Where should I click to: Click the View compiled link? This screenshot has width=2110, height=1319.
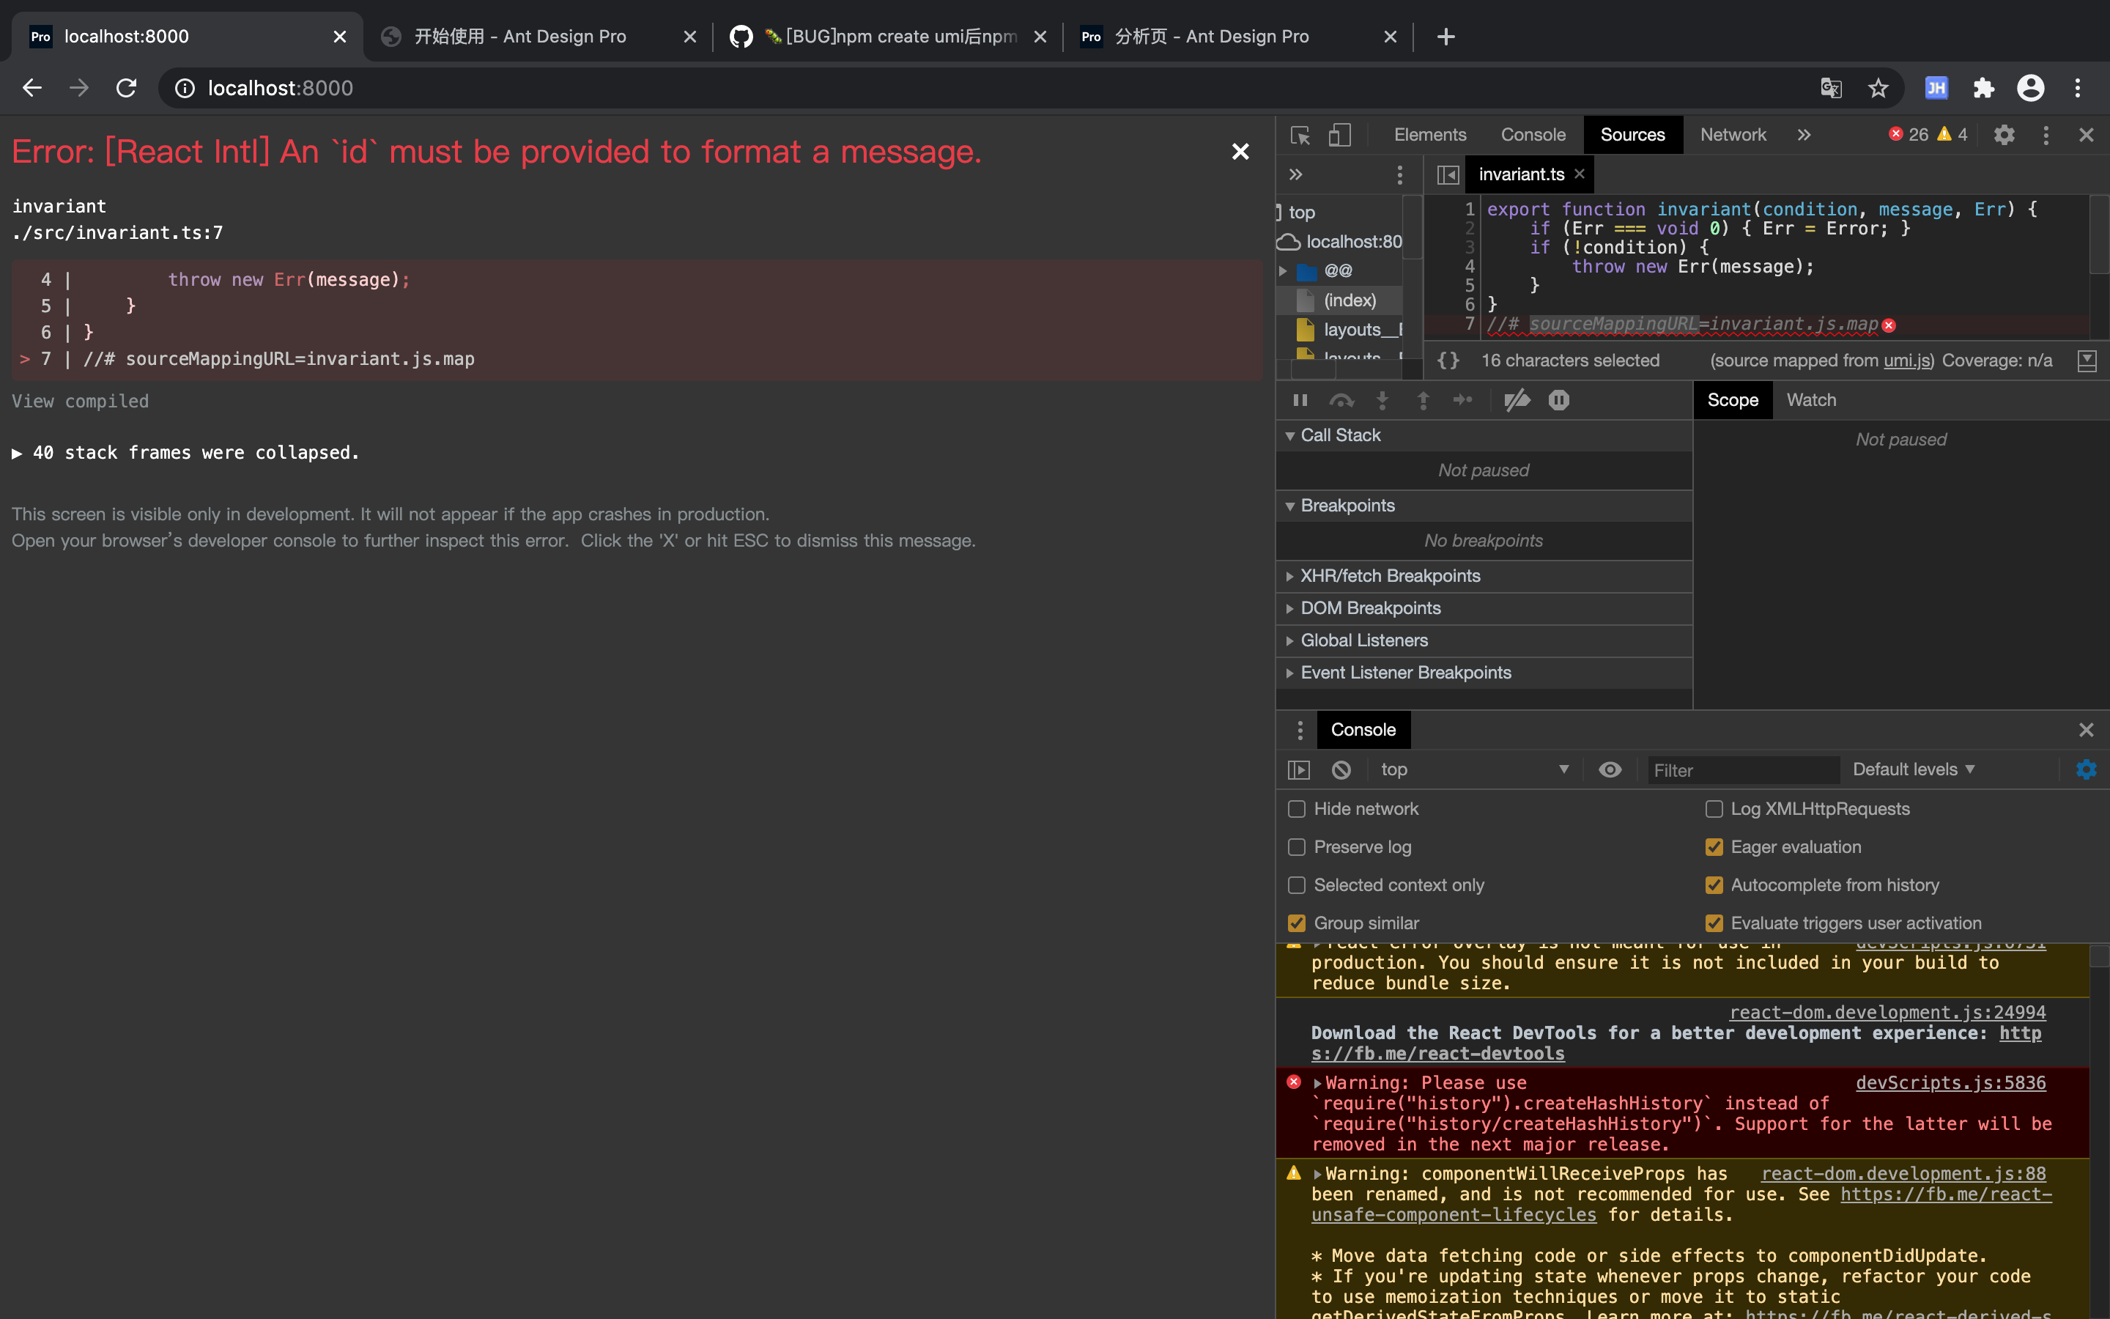click(x=80, y=402)
